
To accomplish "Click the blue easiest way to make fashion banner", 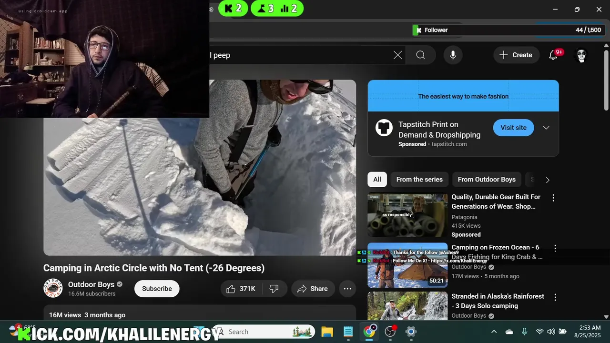I will point(463,96).
